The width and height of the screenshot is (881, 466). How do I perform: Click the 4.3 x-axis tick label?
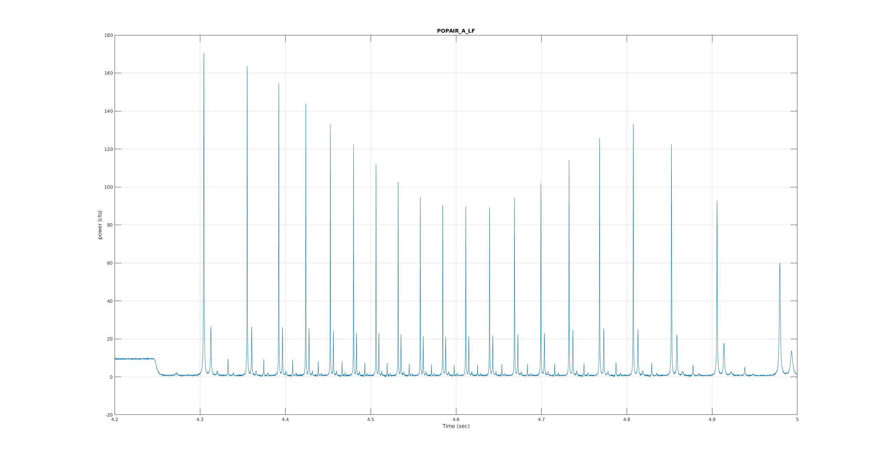pyautogui.click(x=200, y=420)
